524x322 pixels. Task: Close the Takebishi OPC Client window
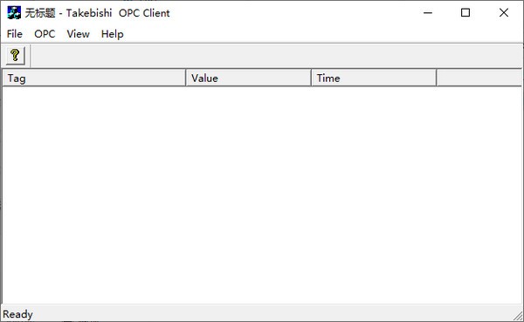tap(504, 13)
